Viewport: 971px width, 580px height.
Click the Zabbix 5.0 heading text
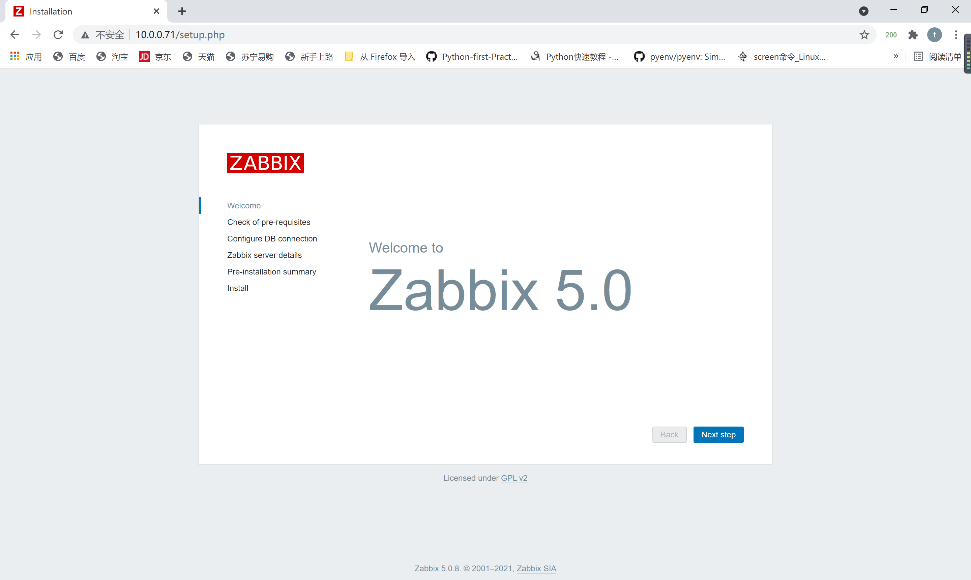[500, 290]
